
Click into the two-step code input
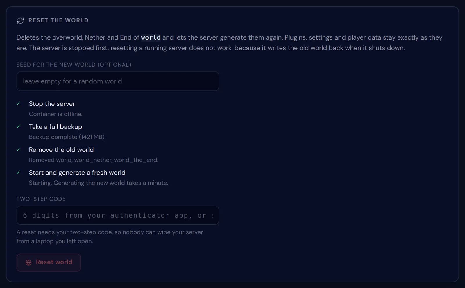click(x=118, y=215)
